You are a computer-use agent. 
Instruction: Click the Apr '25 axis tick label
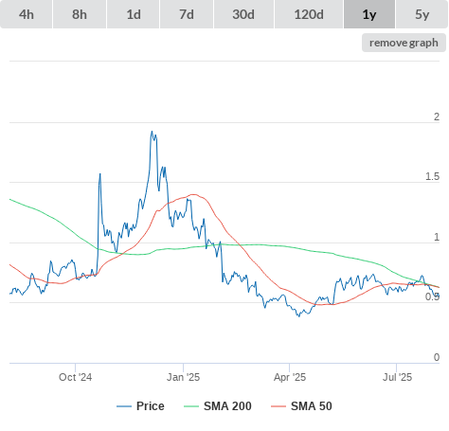pos(290,377)
